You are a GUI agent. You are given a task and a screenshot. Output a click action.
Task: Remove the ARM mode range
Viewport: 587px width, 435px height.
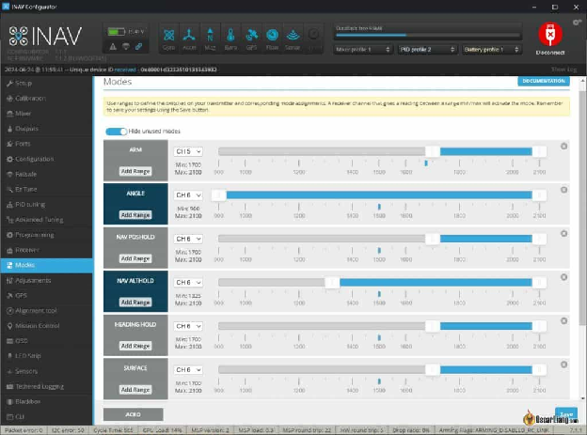(563, 147)
